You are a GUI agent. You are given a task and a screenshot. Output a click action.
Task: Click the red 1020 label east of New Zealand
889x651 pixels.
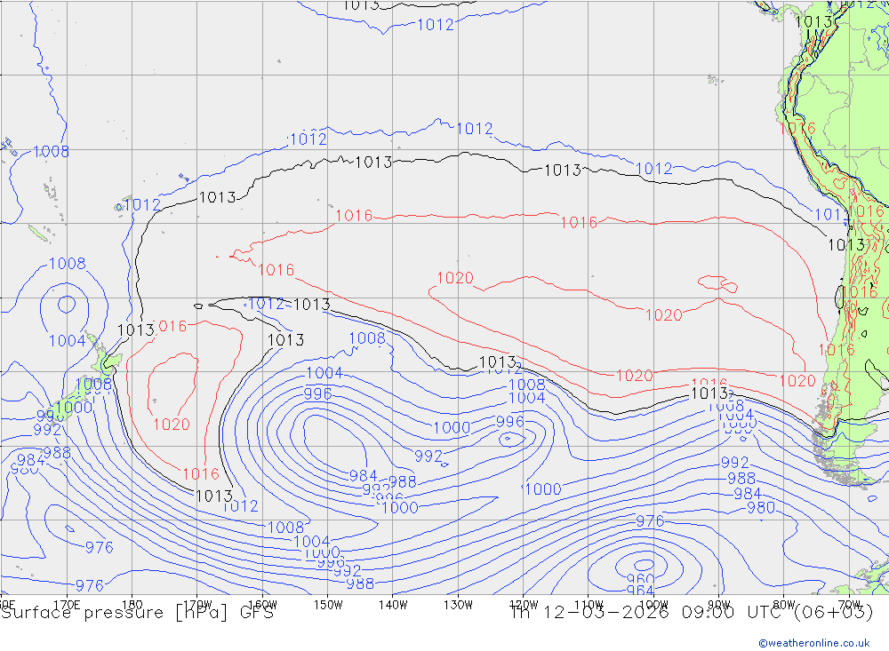(172, 425)
